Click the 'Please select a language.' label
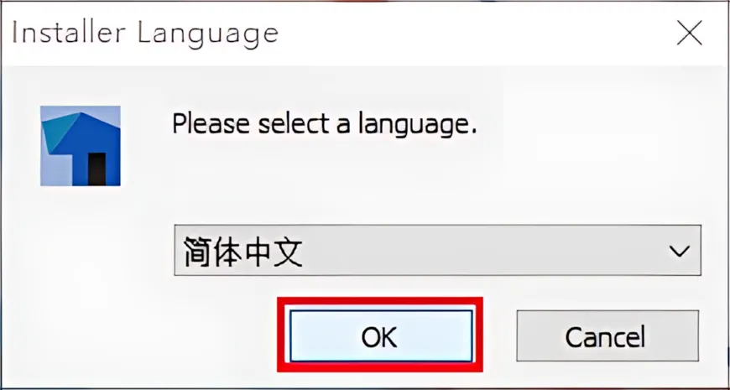This screenshot has height=390, width=730. click(x=325, y=125)
